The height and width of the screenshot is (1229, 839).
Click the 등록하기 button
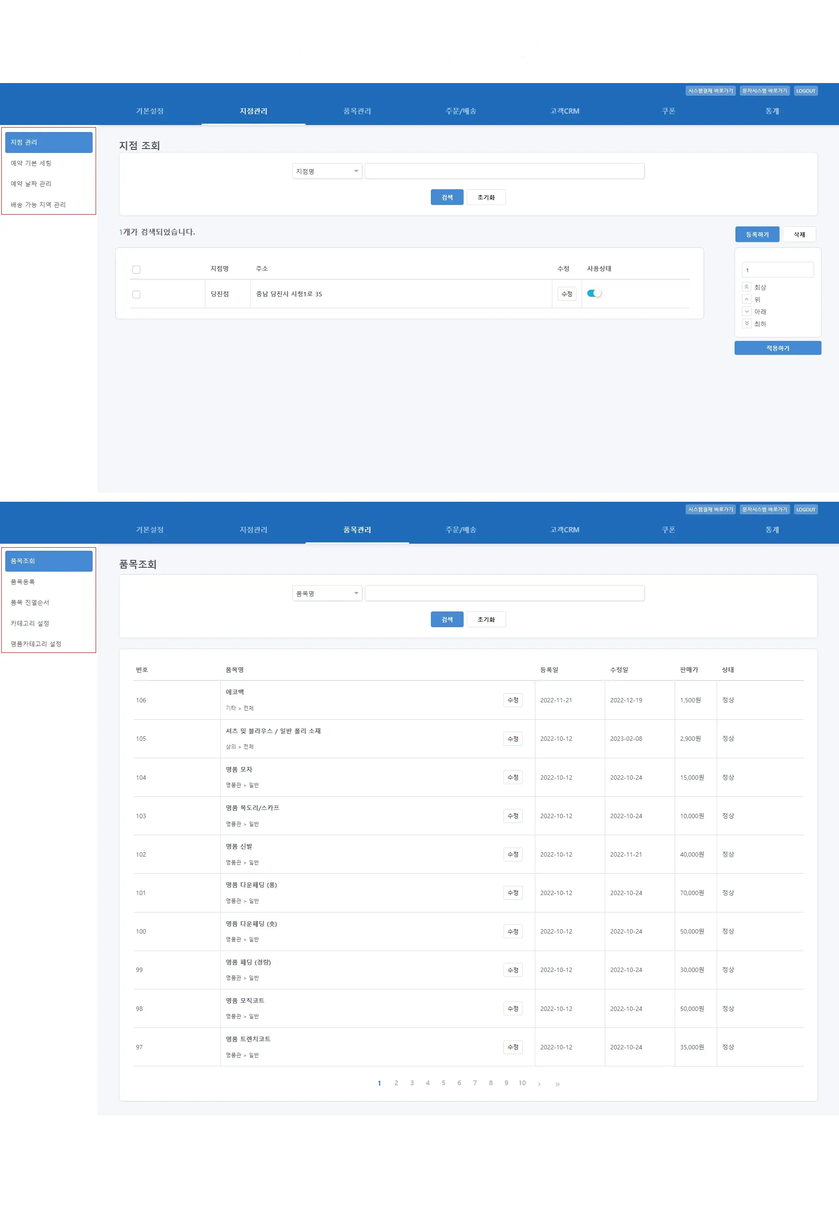tap(757, 234)
